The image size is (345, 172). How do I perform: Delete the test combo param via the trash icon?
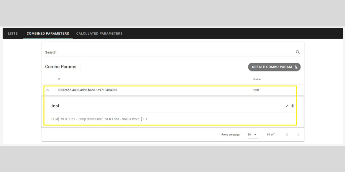tap(292, 106)
